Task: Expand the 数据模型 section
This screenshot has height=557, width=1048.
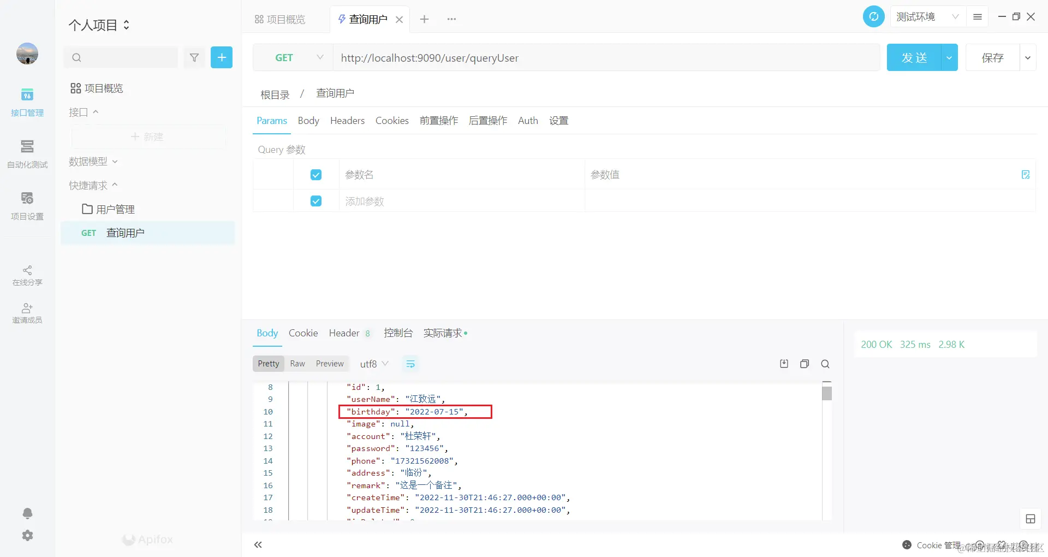Action: [x=93, y=162]
